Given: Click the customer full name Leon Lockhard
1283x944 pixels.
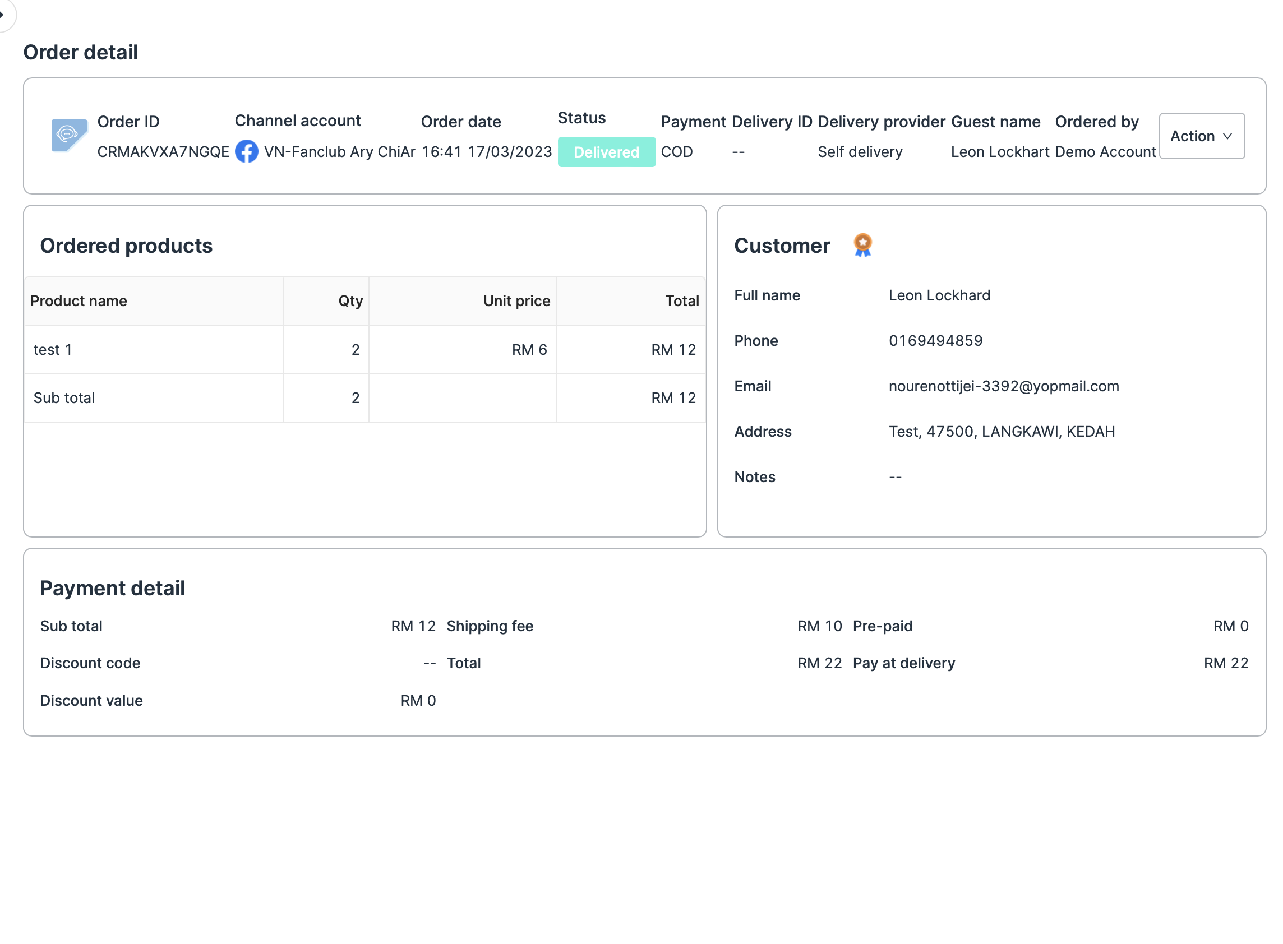Looking at the screenshot, I should [x=939, y=295].
